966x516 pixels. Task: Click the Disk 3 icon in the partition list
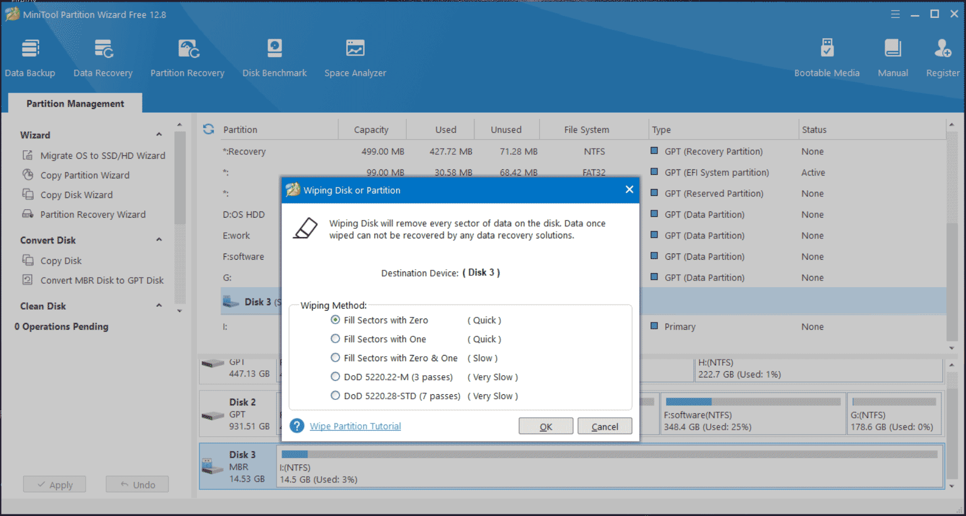pos(231,302)
